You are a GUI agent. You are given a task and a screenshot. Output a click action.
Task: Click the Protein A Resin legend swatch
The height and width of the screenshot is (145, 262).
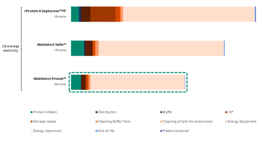(32, 112)
